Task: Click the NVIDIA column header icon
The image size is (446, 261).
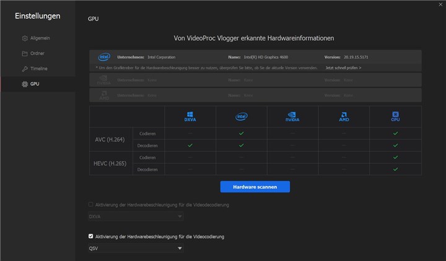Action: tap(292, 116)
